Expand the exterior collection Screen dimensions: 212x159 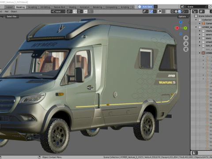click(x=200, y=34)
